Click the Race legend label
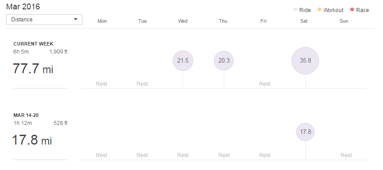The width and height of the screenshot is (383, 170). [362, 10]
